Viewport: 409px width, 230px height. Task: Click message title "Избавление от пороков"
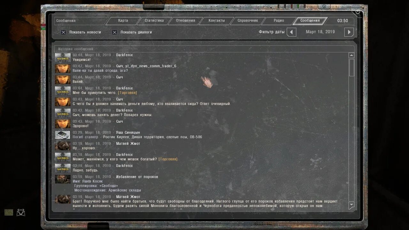(137, 177)
